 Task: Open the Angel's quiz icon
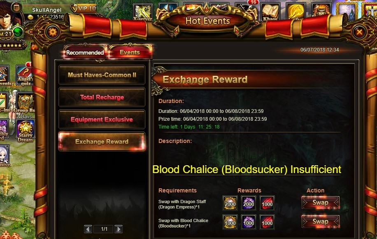point(25,75)
